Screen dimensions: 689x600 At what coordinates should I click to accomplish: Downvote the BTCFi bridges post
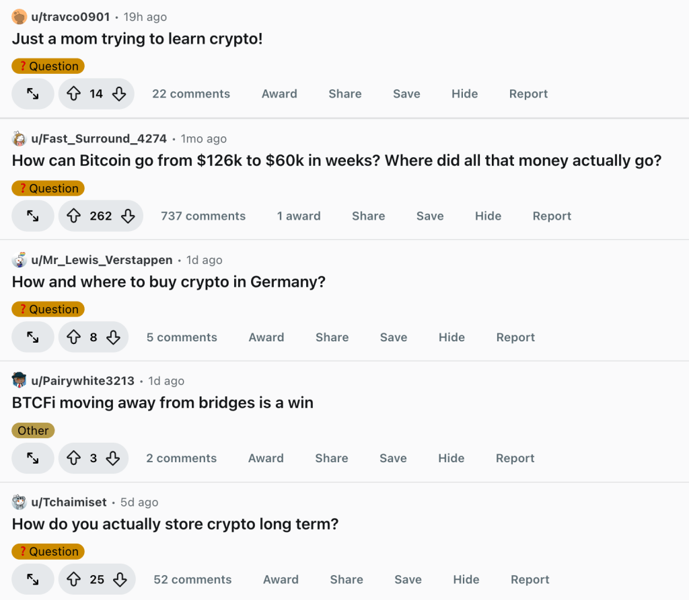click(x=113, y=458)
